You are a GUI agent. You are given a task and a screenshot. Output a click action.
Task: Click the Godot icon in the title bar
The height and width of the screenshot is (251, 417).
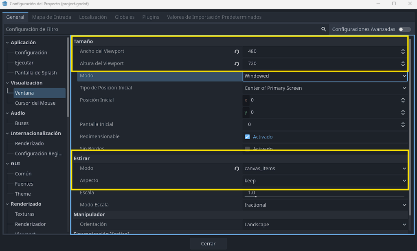[4, 4]
